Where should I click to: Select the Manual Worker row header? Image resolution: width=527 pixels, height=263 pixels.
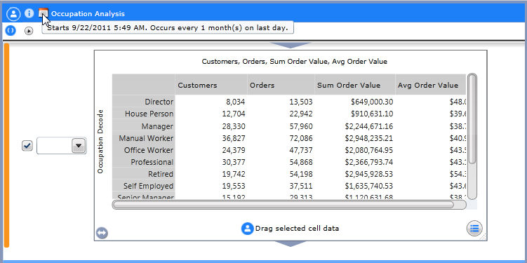click(x=144, y=138)
